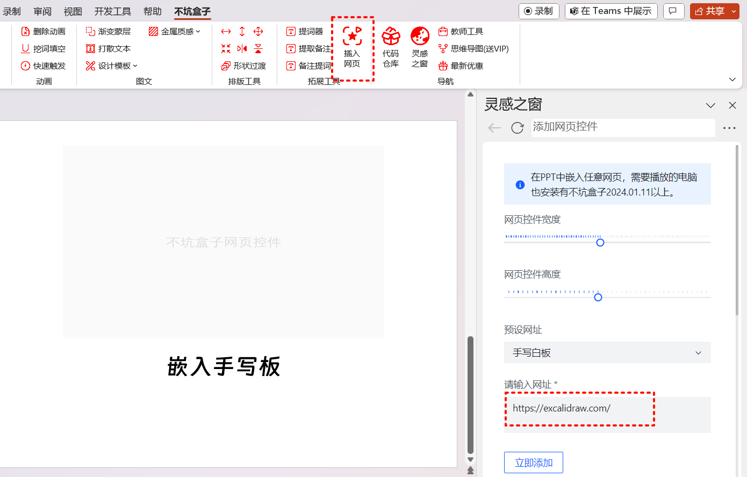The width and height of the screenshot is (747, 477).
Task: Click the 录制 record button at top
Action: [539, 11]
